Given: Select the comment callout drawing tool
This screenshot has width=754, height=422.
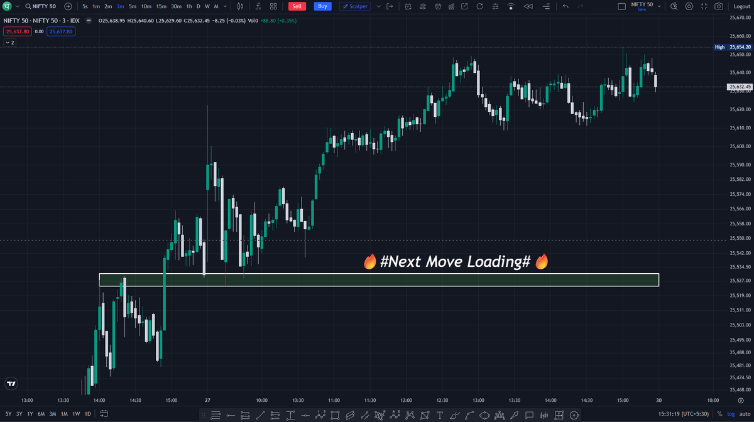Looking at the screenshot, I should (529, 415).
